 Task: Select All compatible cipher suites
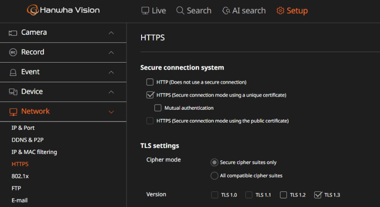click(214, 175)
